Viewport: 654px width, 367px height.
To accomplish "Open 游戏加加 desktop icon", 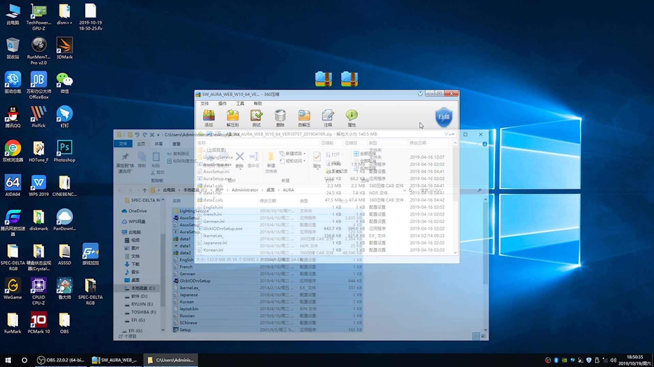I will point(90,254).
